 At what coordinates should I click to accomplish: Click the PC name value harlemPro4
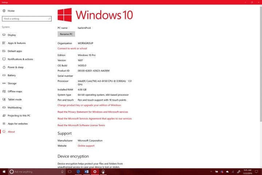[84, 28]
